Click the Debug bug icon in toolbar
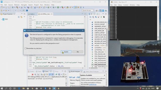The height and width of the screenshot is (90, 161). 54,7
